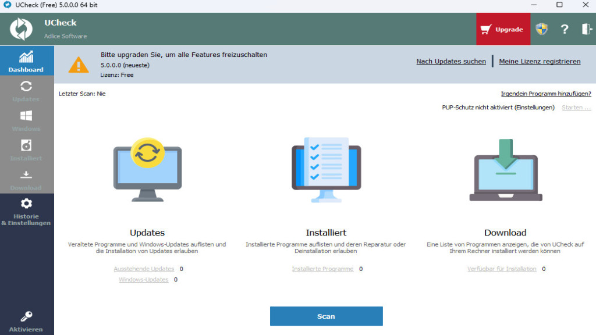
Task: Click the administrator shield icon
Action: 542,29
